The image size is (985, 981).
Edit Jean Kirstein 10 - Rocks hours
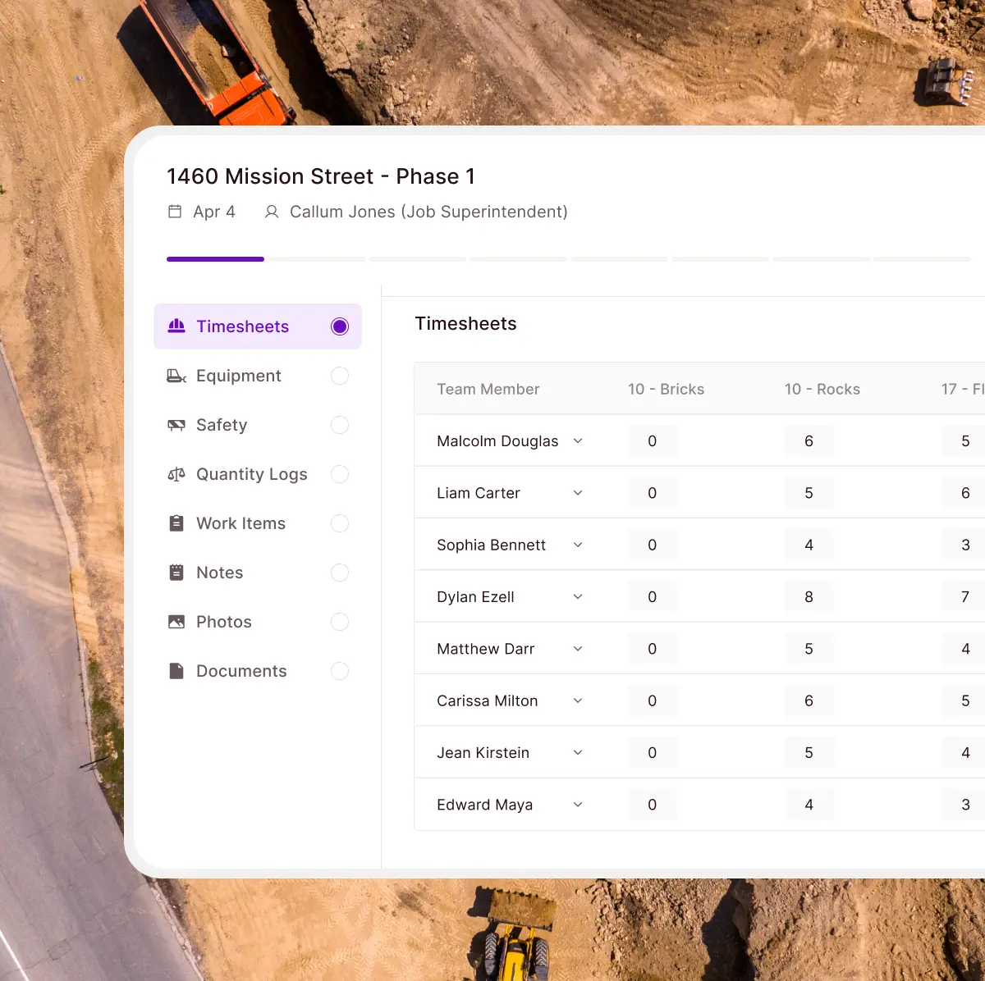pyautogui.click(x=809, y=753)
